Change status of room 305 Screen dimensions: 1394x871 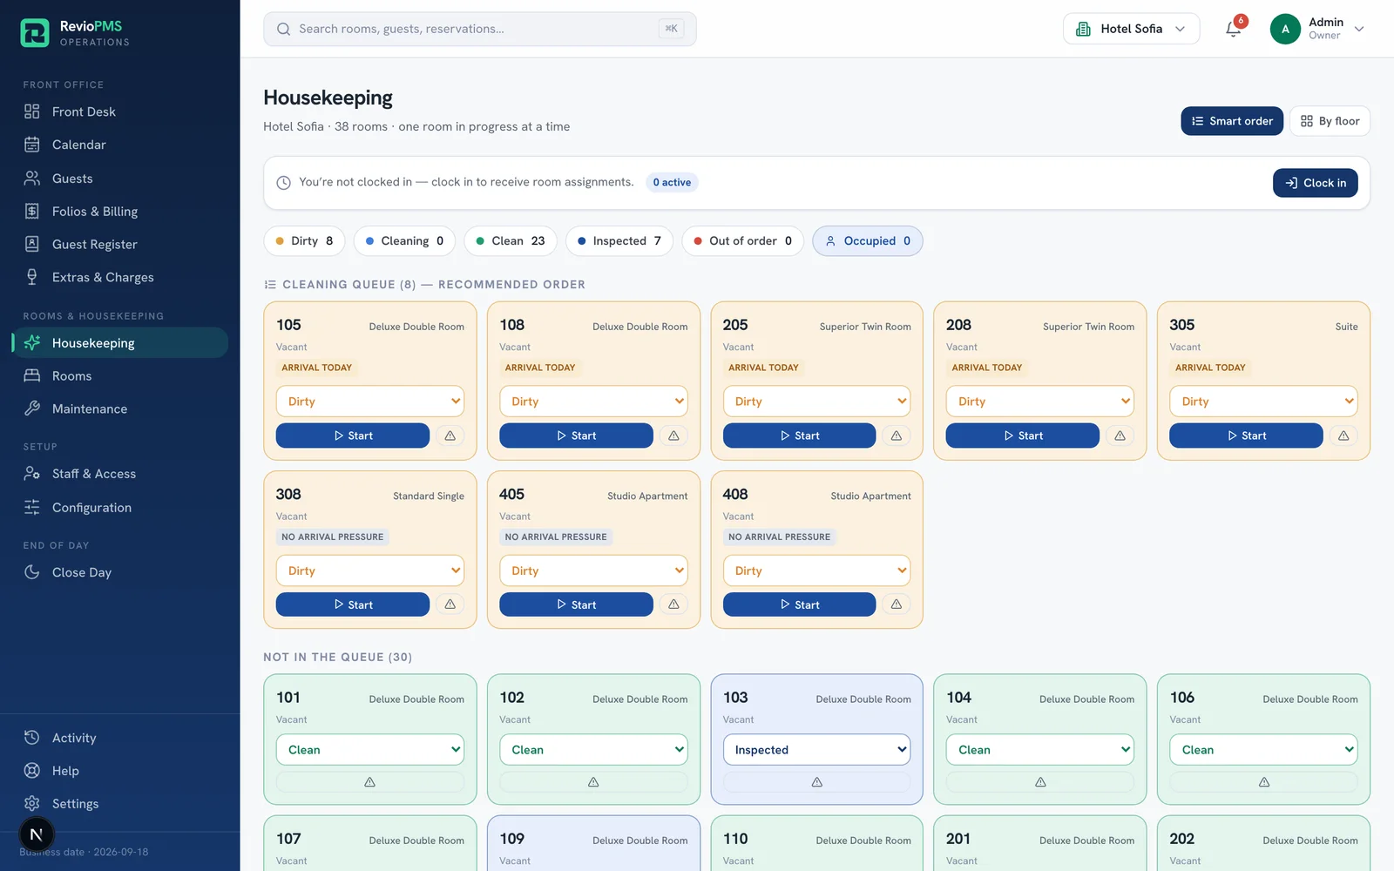coord(1264,402)
